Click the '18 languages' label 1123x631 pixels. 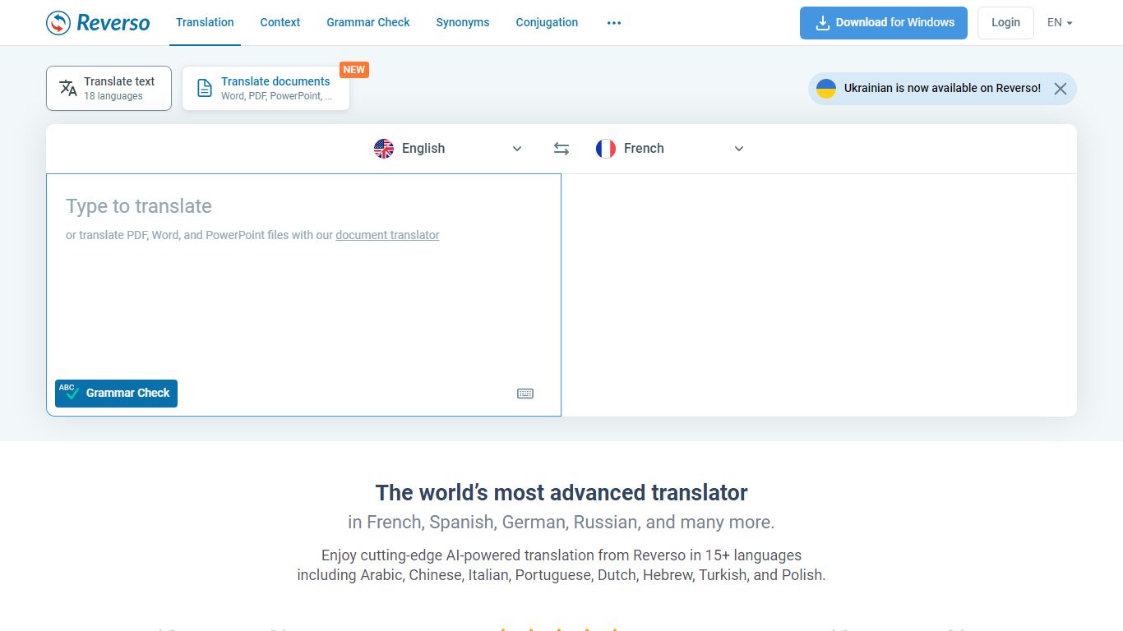click(x=113, y=96)
